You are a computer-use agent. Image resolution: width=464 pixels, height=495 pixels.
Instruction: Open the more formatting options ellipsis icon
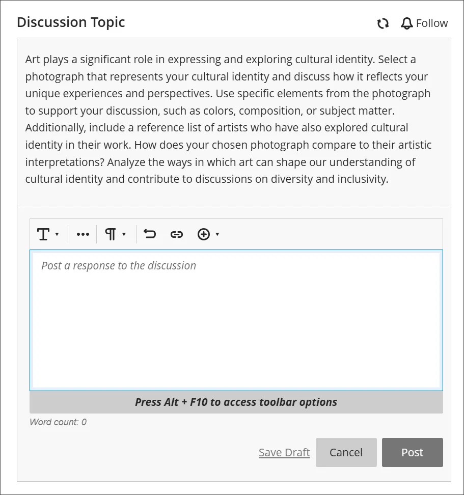click(83, 234)
